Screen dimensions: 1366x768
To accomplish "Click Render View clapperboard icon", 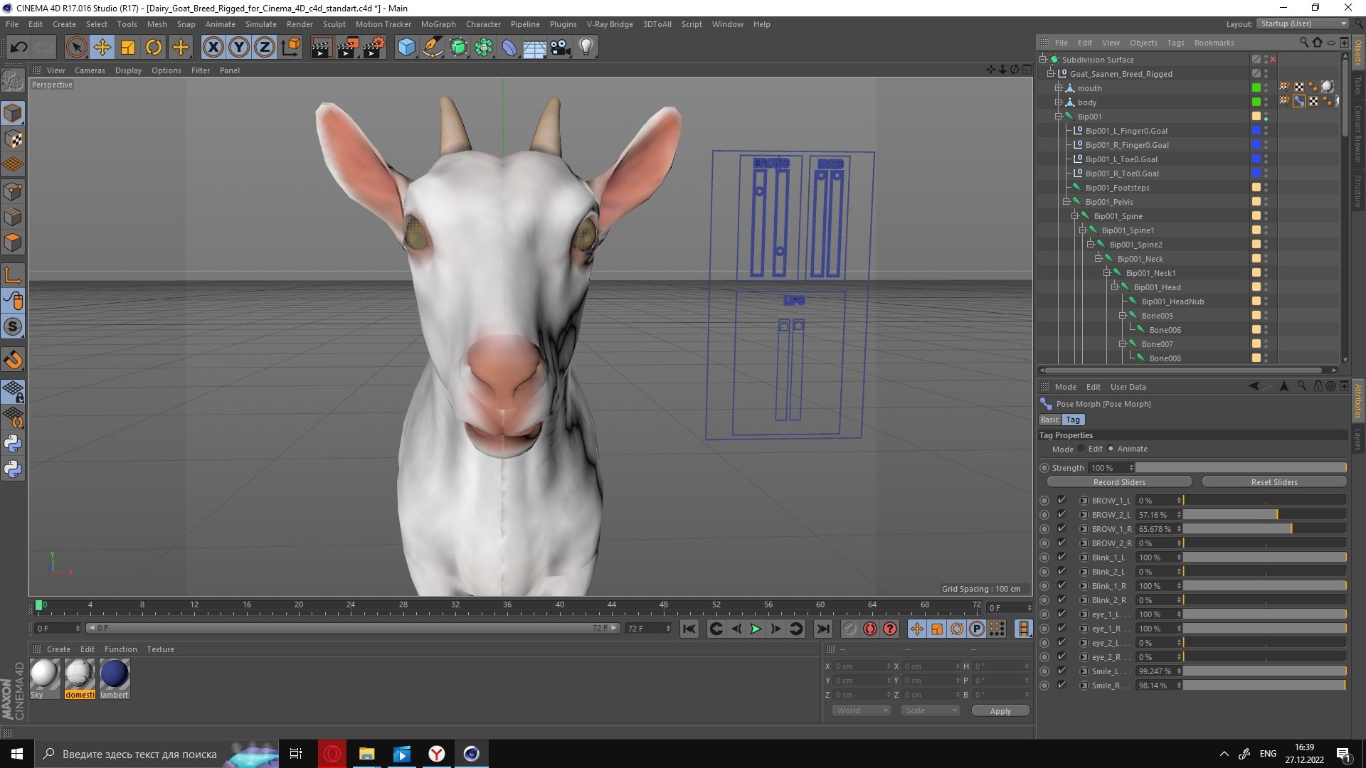I will [x=322, y=48].
